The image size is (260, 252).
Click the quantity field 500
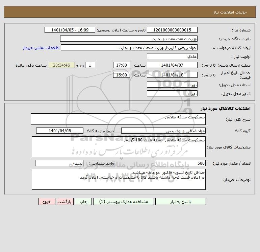coord(180,163)
